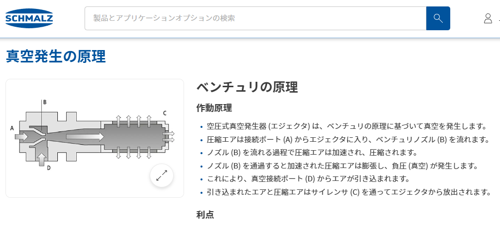Click the bullet about 真空接続ポート (D)

pos(308,179)
